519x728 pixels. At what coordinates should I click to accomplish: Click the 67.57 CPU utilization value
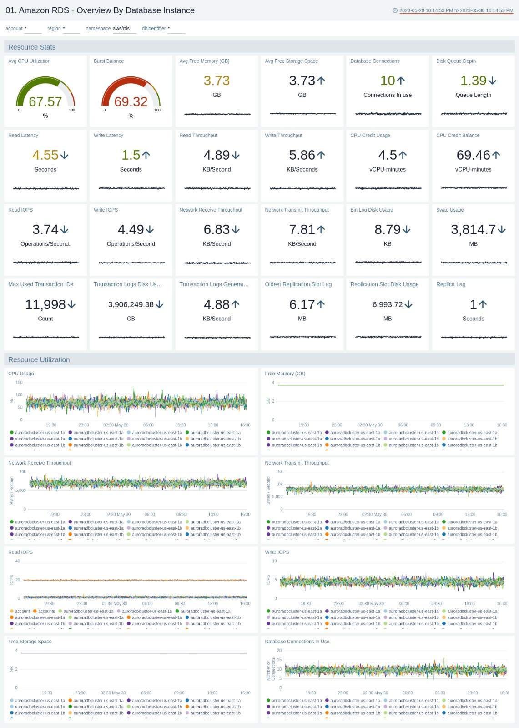(45, 101)
